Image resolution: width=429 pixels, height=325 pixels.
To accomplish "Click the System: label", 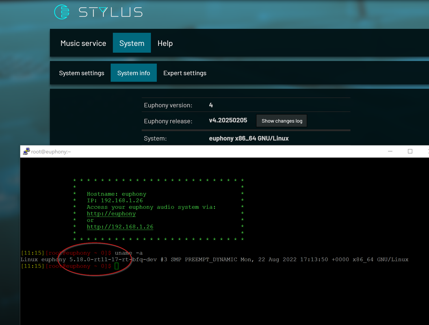I will pos(155,139).
